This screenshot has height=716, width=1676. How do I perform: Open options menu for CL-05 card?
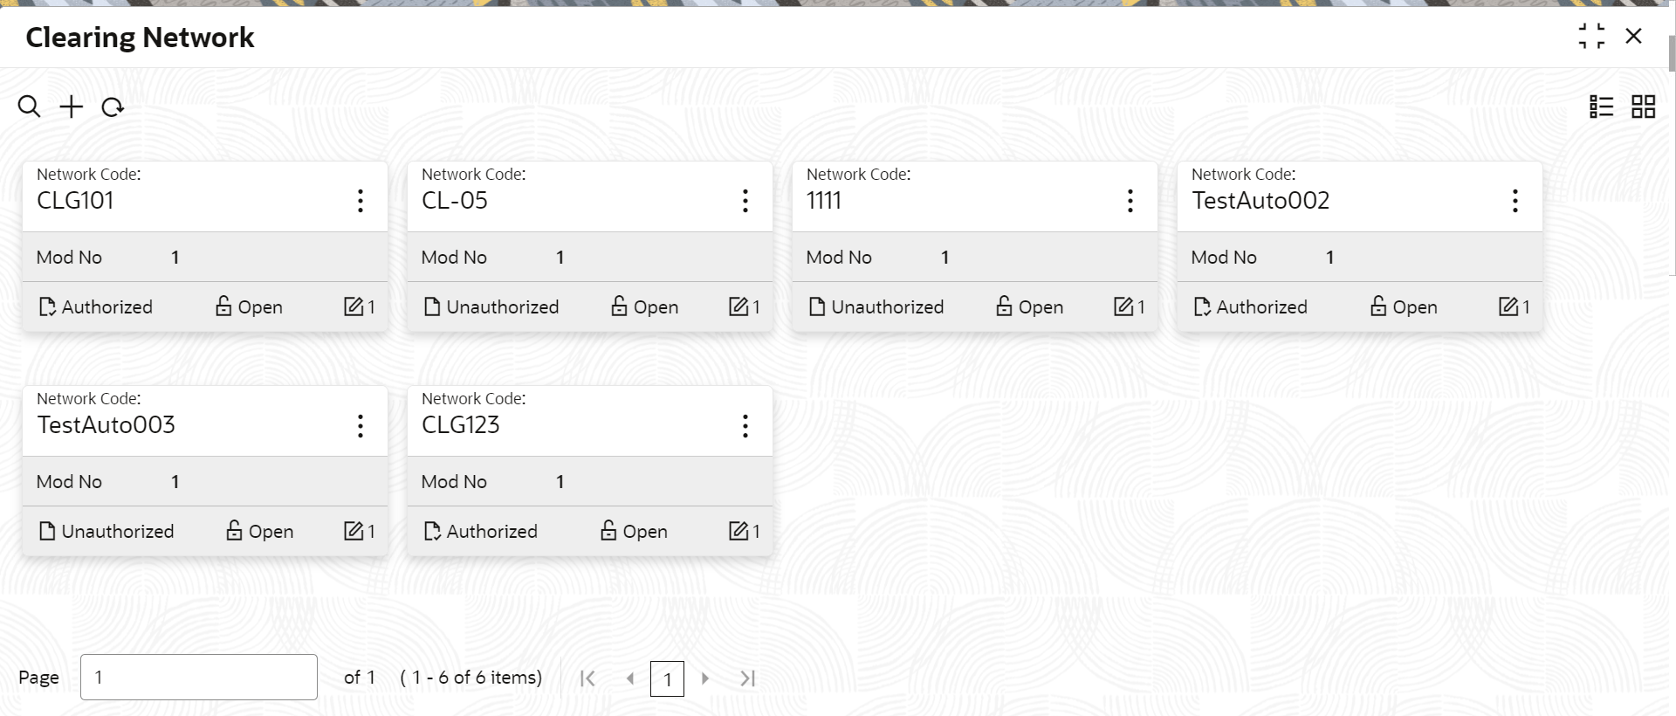745,202
